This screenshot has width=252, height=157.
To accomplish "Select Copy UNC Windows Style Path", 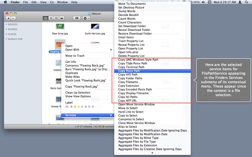I will click(x=152, y=60).
